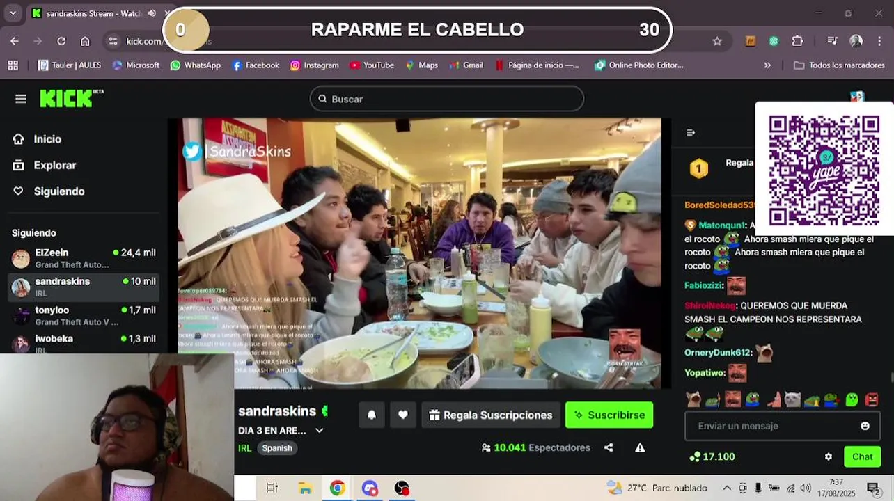The width and height of the screenshot is (894, 501).
Task: Open Chrome three-dot menu
Action: (879, 41)
